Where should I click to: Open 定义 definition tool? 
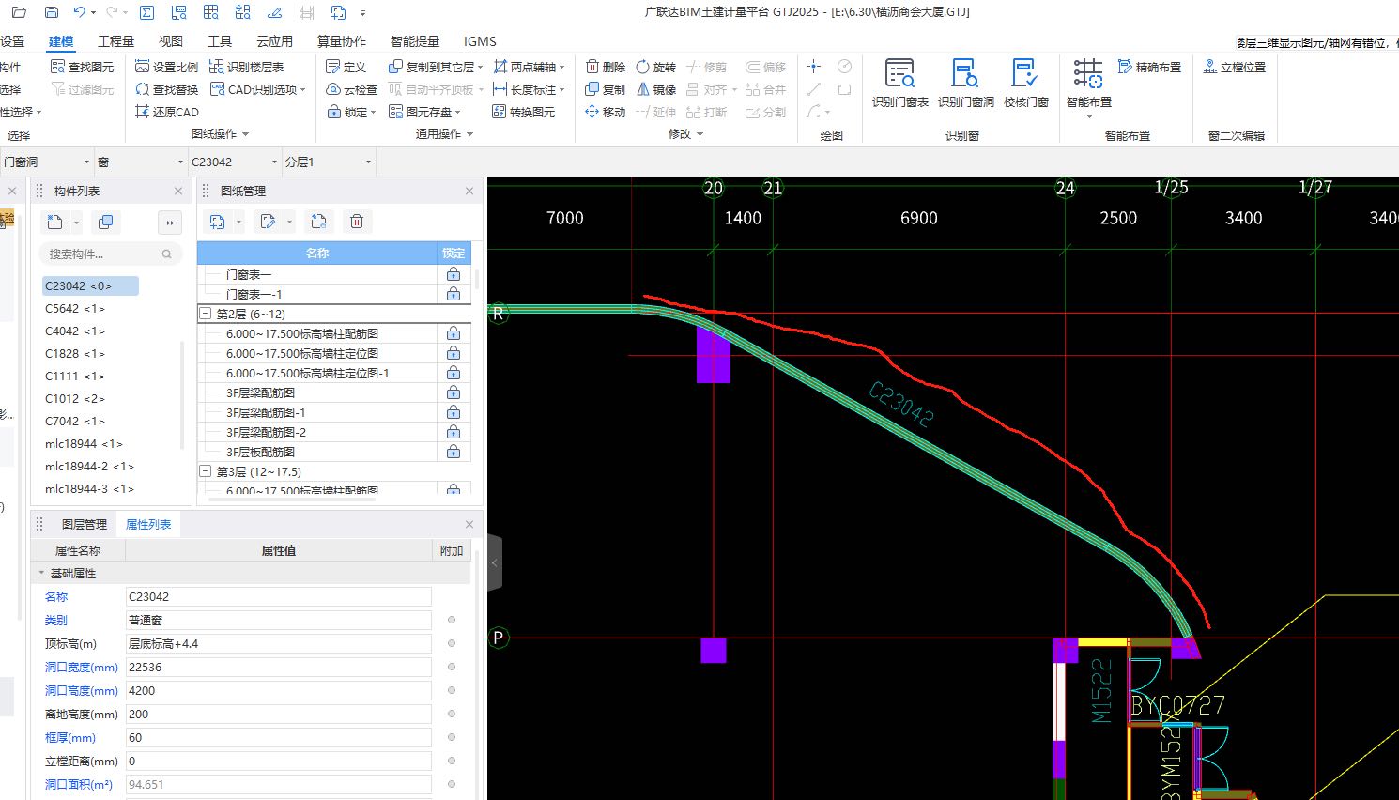click(346, 67)
